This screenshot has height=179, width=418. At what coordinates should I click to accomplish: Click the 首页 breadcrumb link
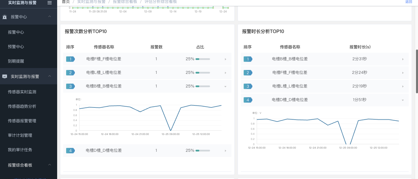tap(66, 2)
